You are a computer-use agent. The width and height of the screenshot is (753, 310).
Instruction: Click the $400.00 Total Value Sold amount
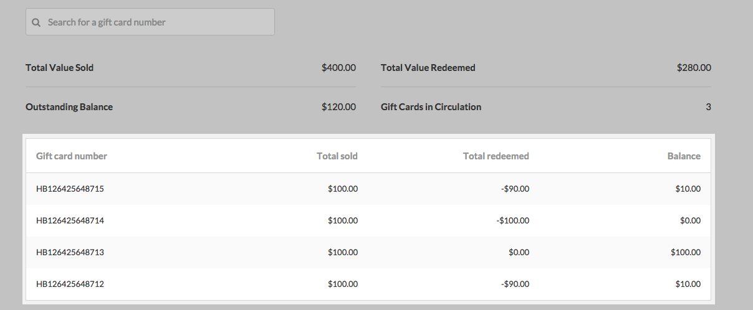338,68
